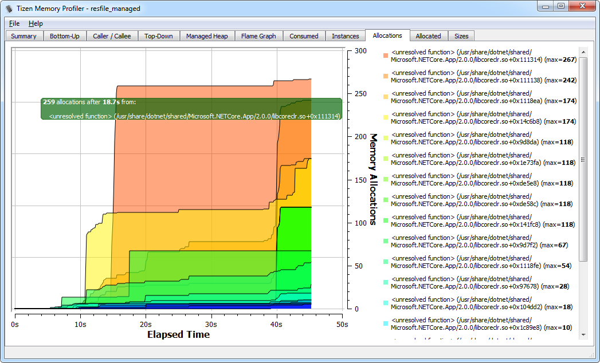
Task: Switch to the Summary tab
Action: [x=23, y=35]
